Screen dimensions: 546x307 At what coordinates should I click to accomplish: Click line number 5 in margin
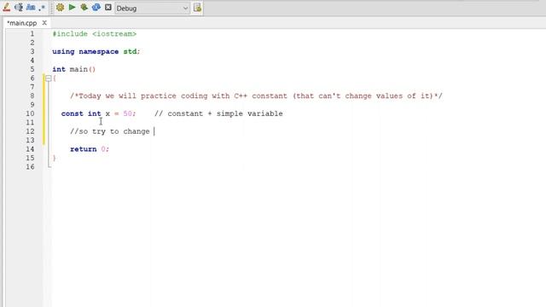(x=32, y=69)
